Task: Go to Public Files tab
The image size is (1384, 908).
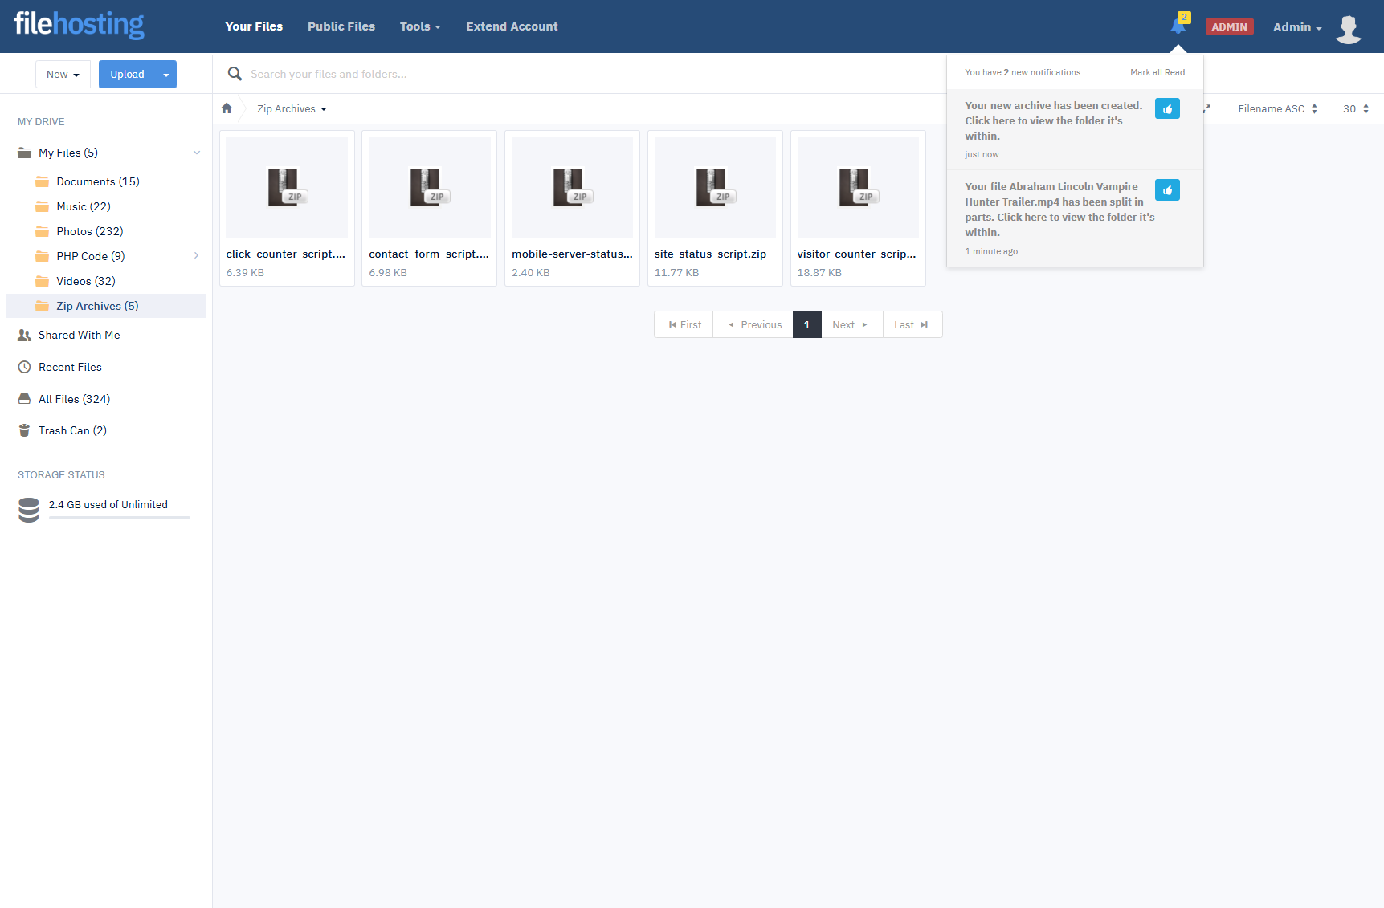Action: click(341, 26)
